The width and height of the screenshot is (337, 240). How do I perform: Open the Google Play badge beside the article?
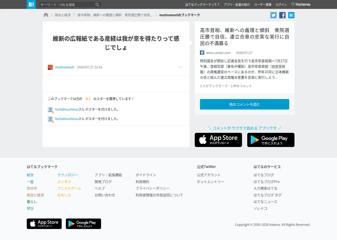click(271, 140)
